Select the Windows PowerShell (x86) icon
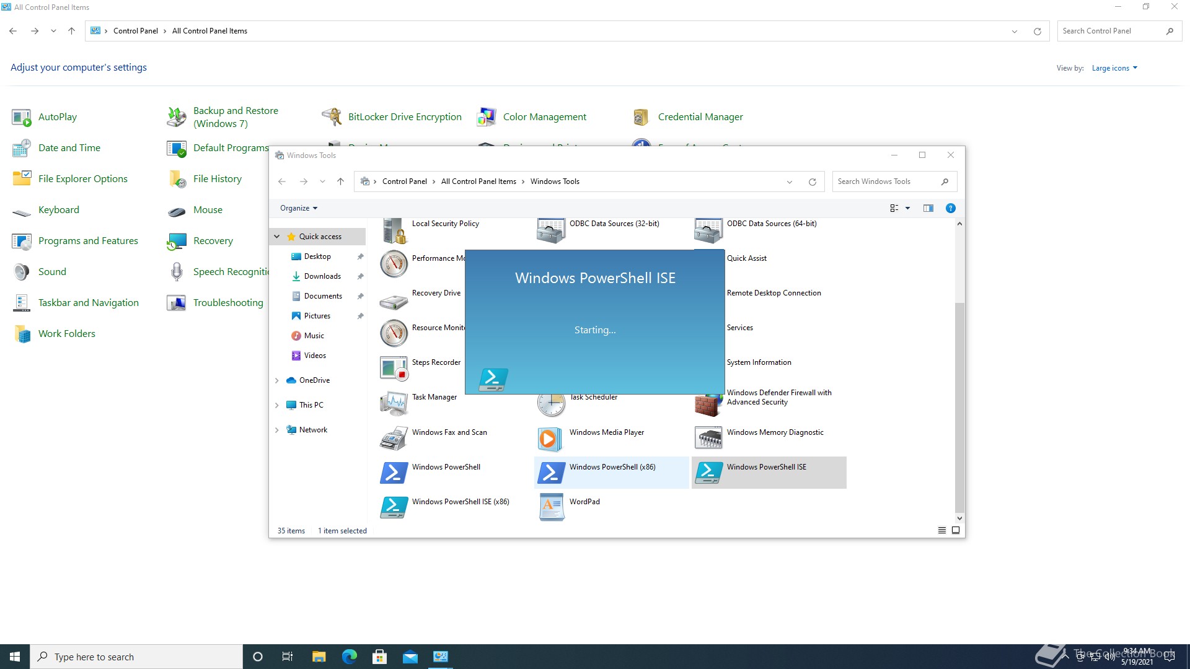The width and height of the screenshot is (1190, 669). coord(551,473)
